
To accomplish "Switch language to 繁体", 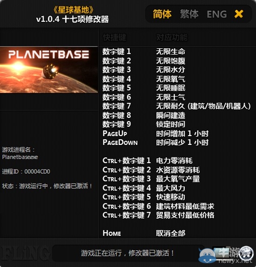I will (x=189, y=14).
